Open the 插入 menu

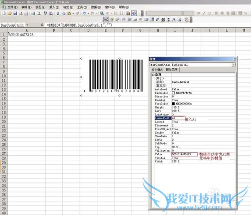pyautogui.click(x=54, y=7)
